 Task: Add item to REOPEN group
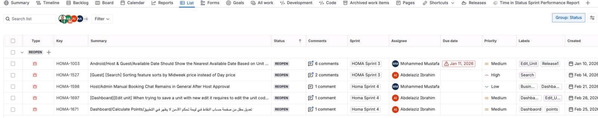pos(49,52)
